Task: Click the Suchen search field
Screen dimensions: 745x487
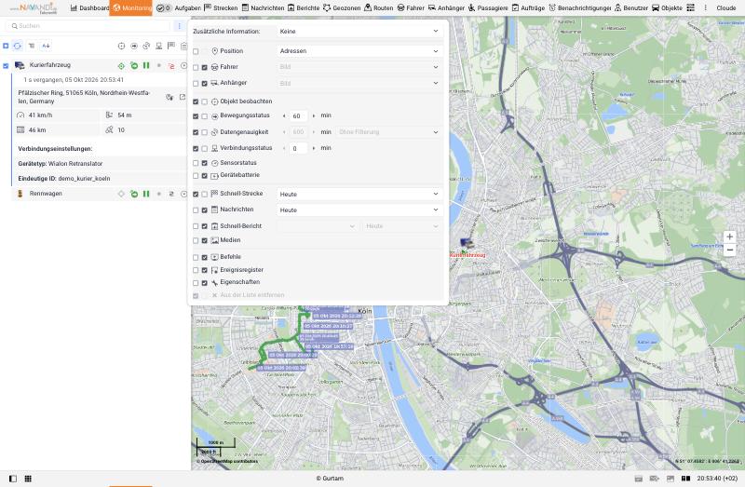Action: tap(88, 26)
